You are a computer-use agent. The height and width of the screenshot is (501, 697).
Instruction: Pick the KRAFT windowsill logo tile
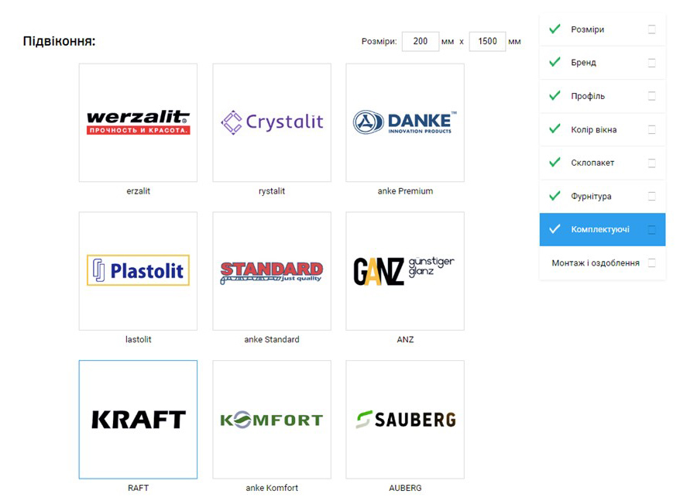[x=138, y=420]
